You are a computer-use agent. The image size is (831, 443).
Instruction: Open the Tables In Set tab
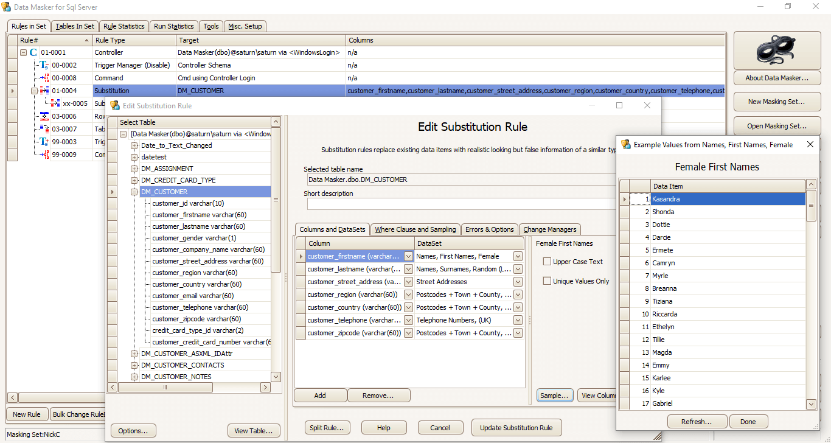tap(74, 26)
